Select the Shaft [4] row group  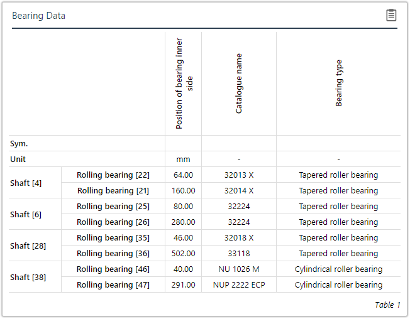pyautogui.click(x=26, y=183)
